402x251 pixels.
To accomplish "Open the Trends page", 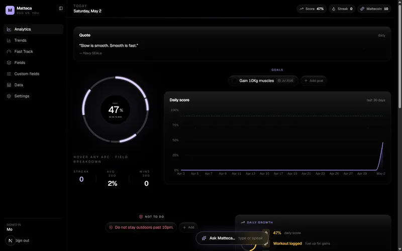I will coord(33,40).
